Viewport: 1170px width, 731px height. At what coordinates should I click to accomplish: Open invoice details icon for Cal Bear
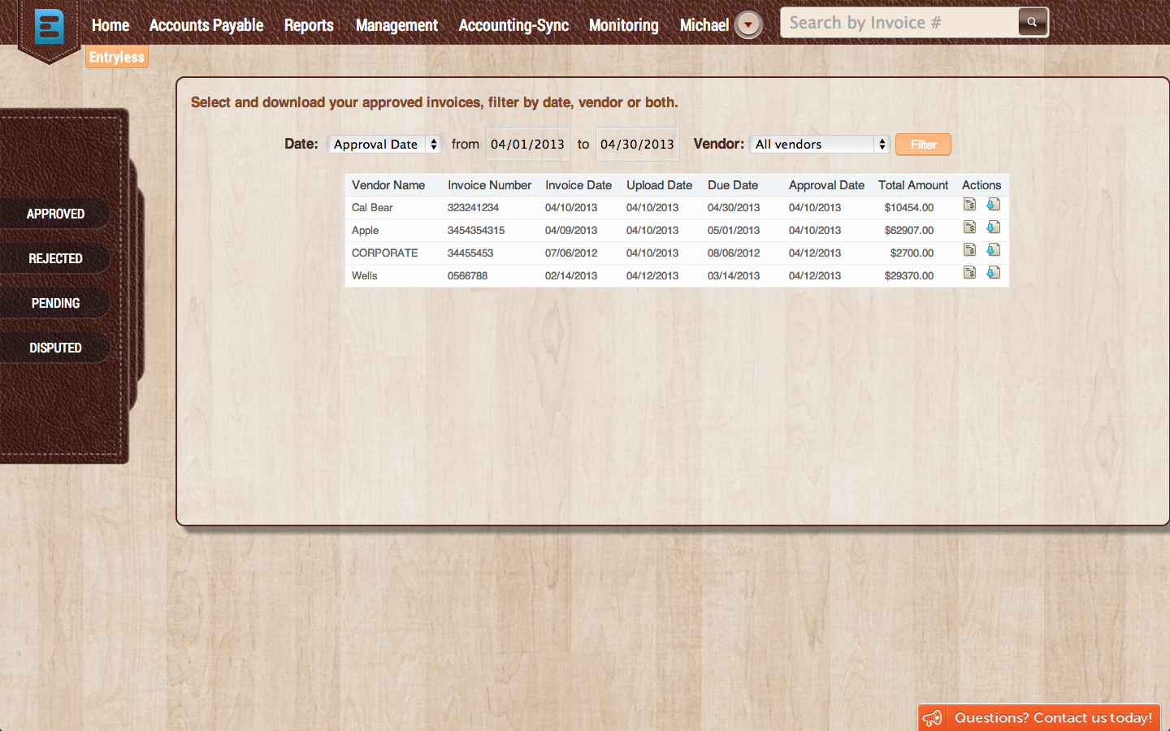969,205
